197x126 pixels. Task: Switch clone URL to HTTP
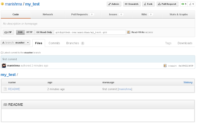pos(29,32)
